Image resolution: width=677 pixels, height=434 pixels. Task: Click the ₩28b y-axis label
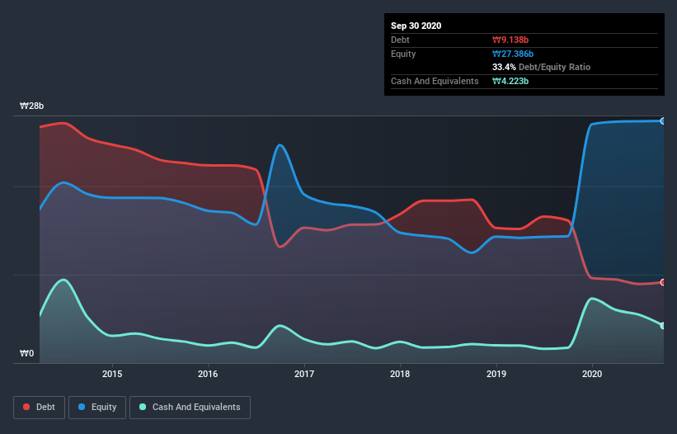tap(32, 106)
